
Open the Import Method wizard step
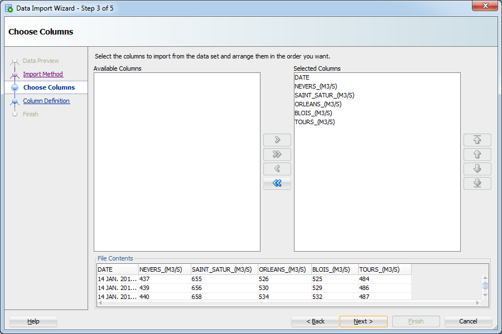coord(43,74)
